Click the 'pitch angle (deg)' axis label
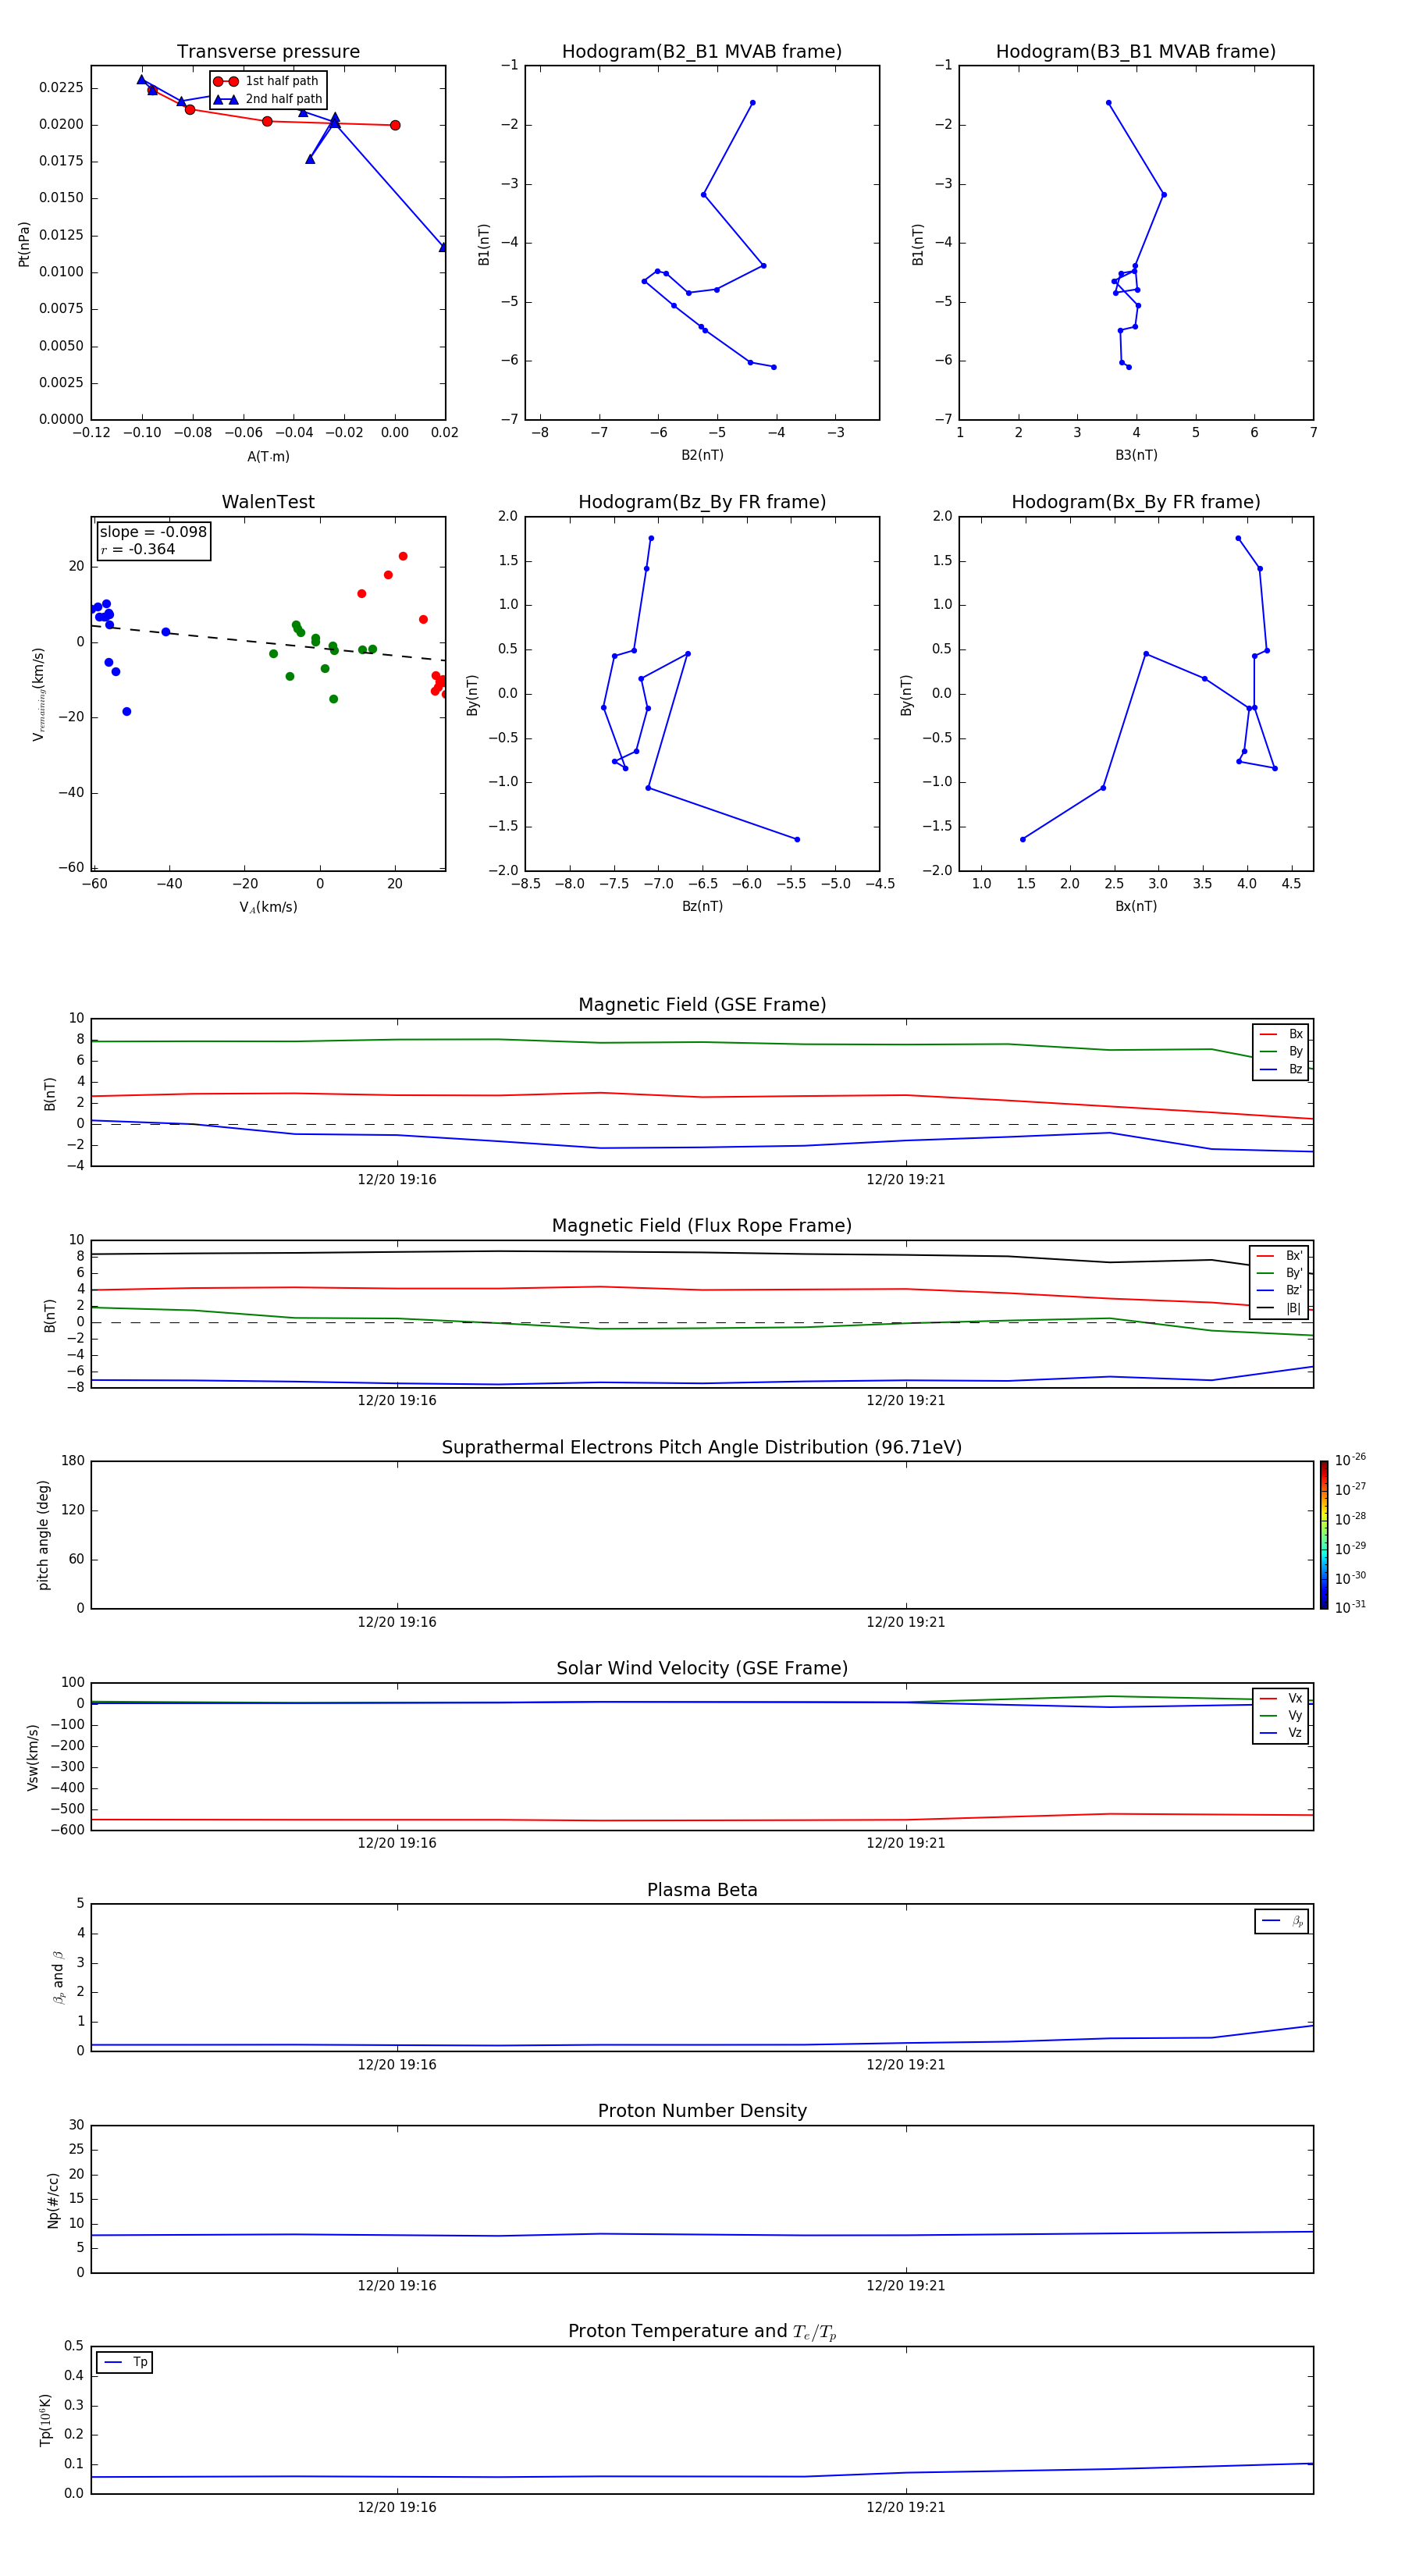The image size is (1405, 2576). pyautogui.click(x=43, y=1535)
